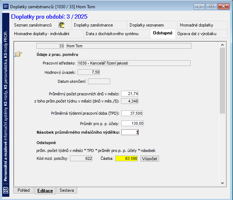Click the heading Doplatky pro období: 3 / 2025

[x=49, y=16]
